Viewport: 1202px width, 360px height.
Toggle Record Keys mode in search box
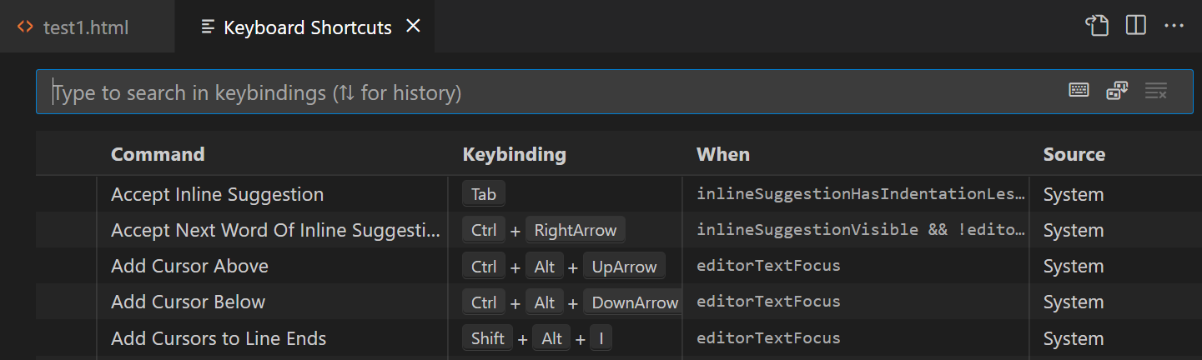(x=1079, y=90)
